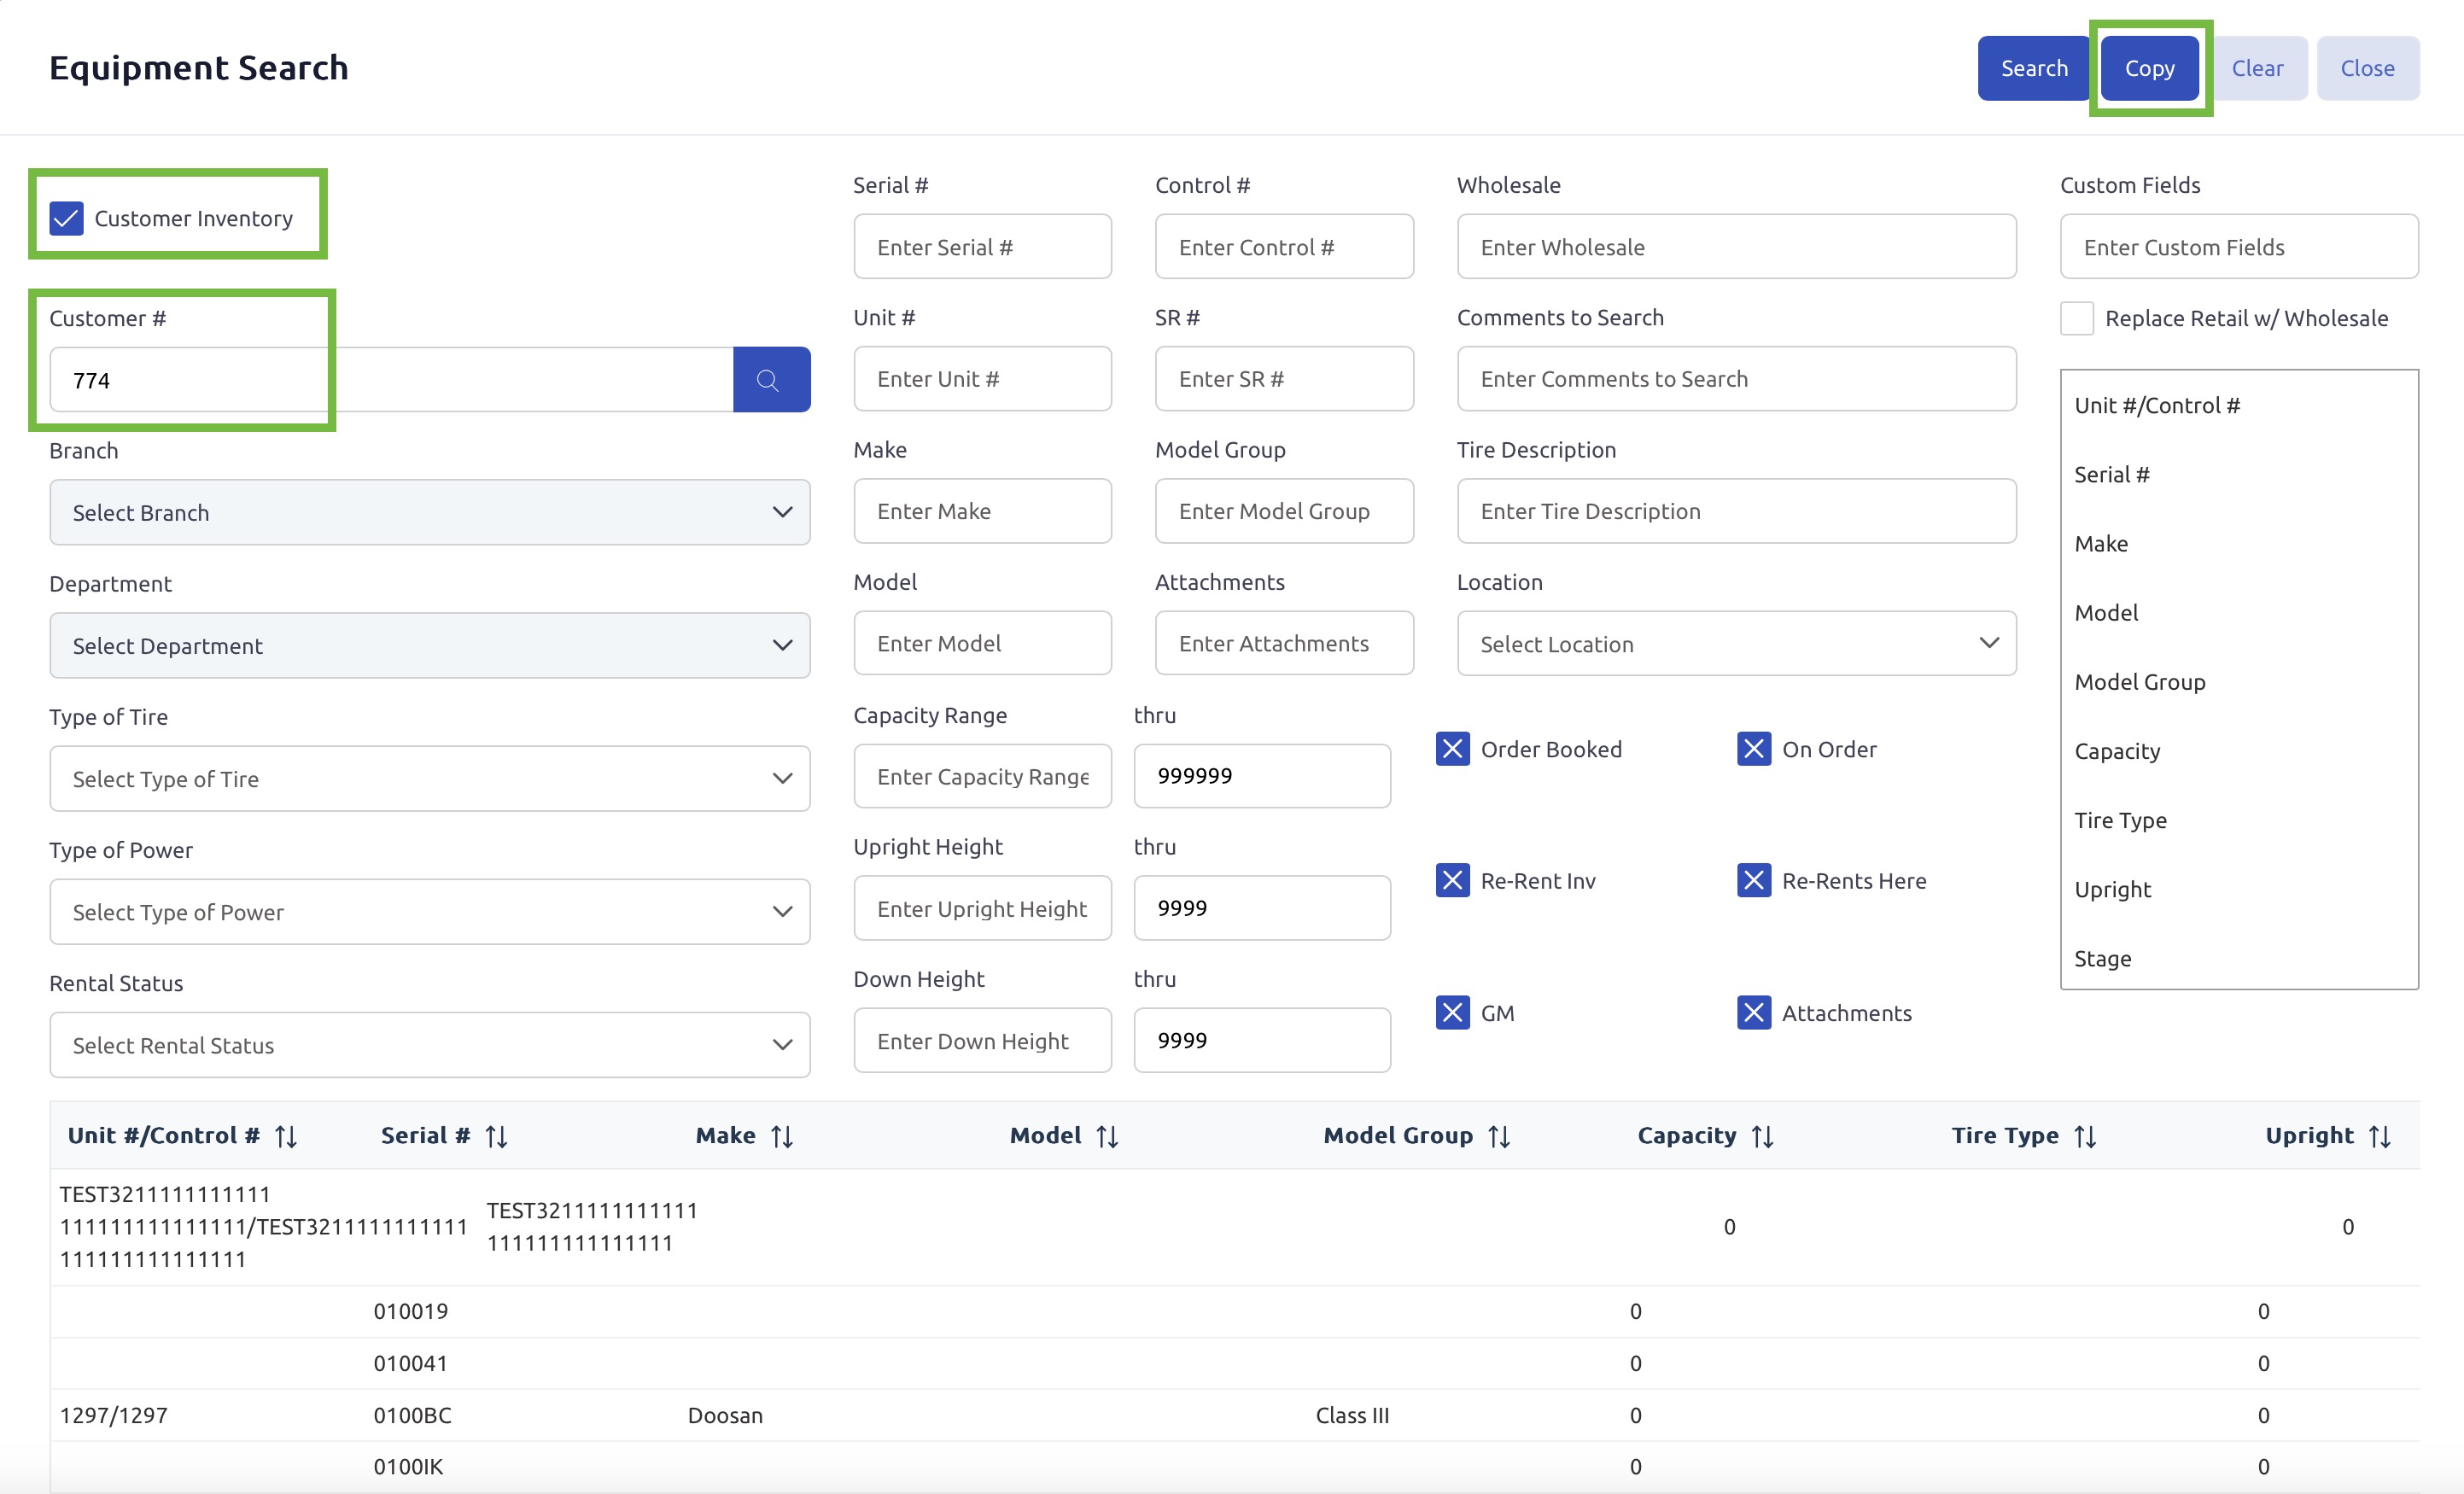The image size is (2464, 1494).
Task: Focus the Enter Upright Height field
Action: [982, 908]
